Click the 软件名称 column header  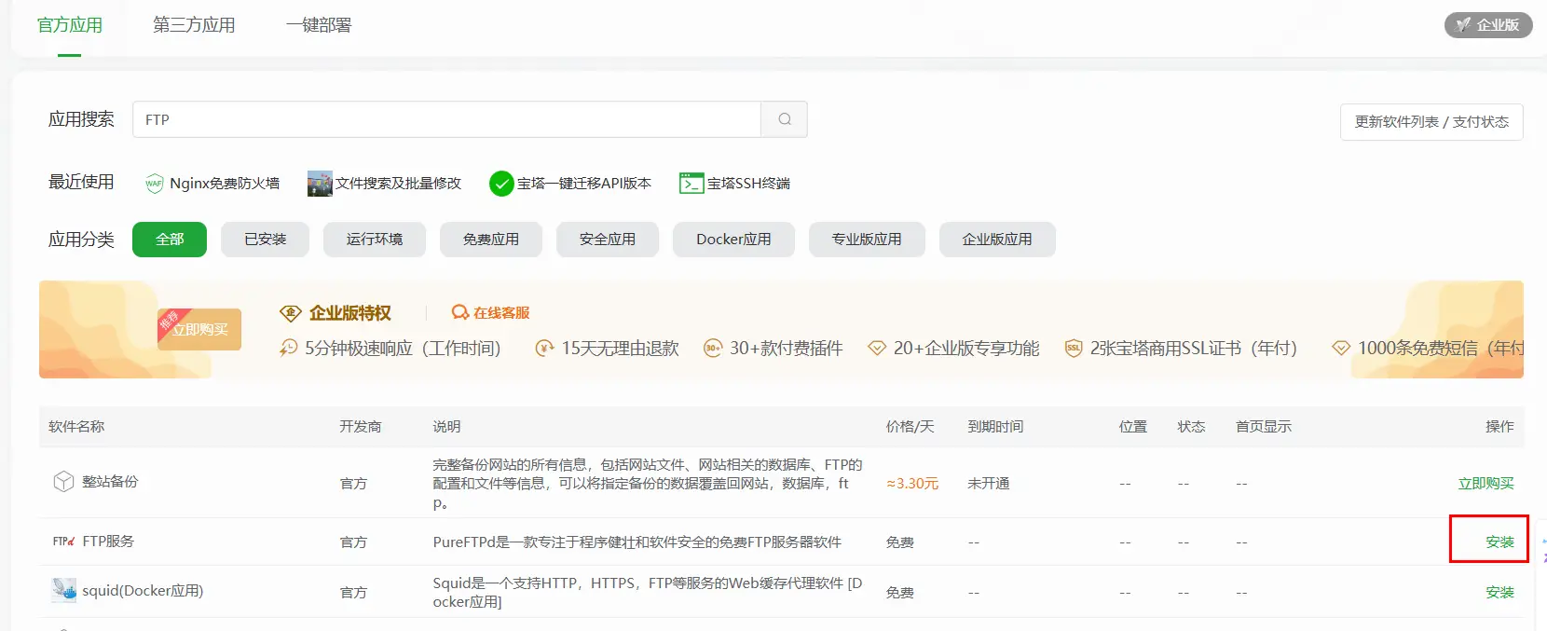tap(76, 427)
